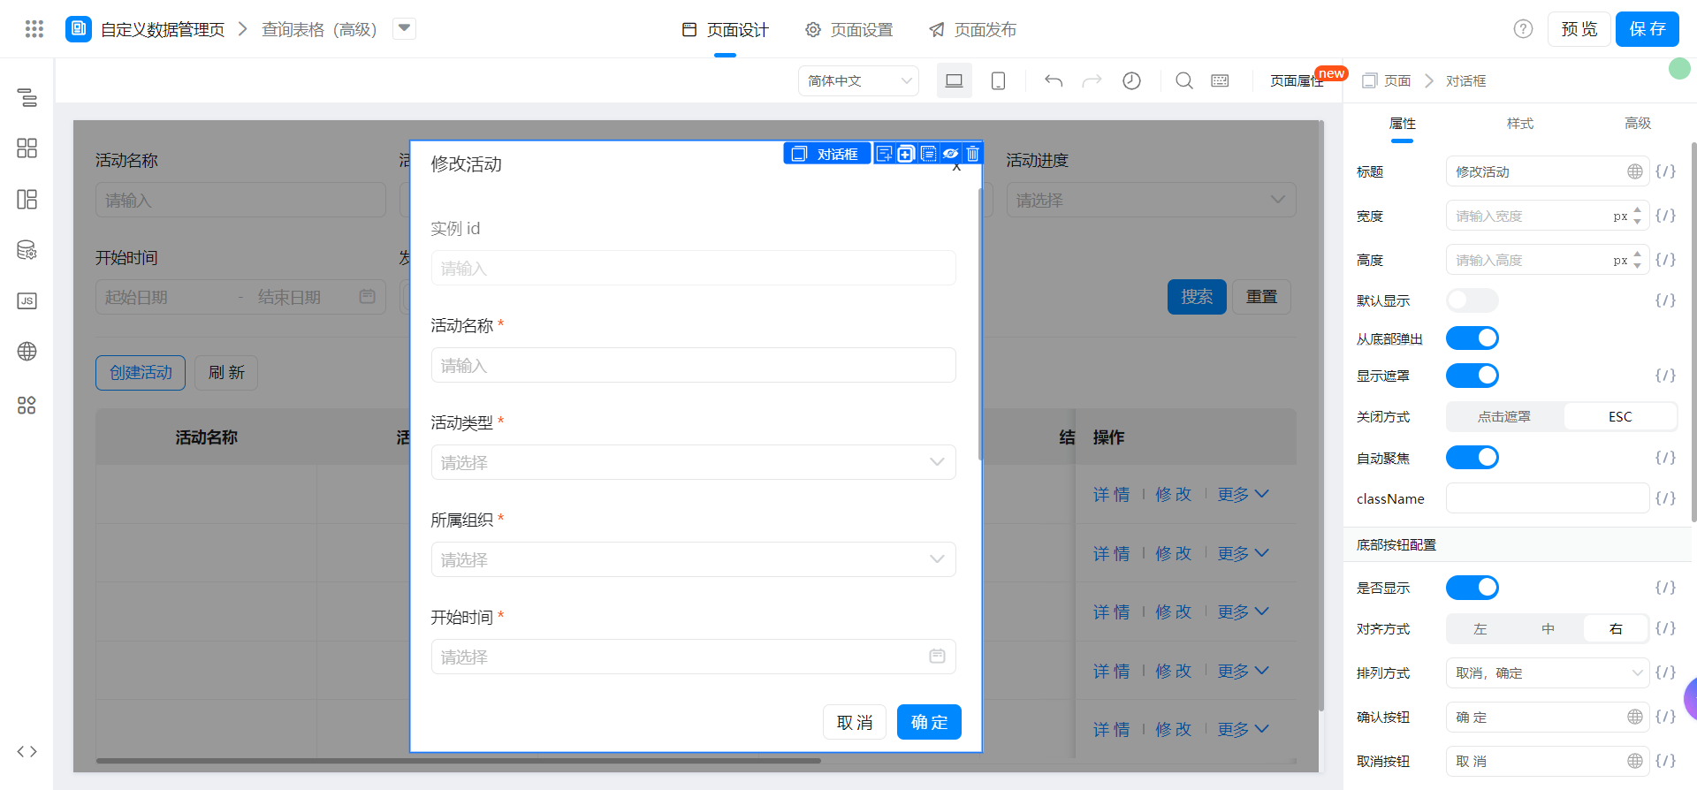This screenshot has width=1697, height=790.
Task: Toggle the 显示遮罩 switch
Action: coord(1473,376)
